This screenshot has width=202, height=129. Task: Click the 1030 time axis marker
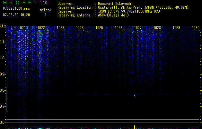tap(196, 27)
